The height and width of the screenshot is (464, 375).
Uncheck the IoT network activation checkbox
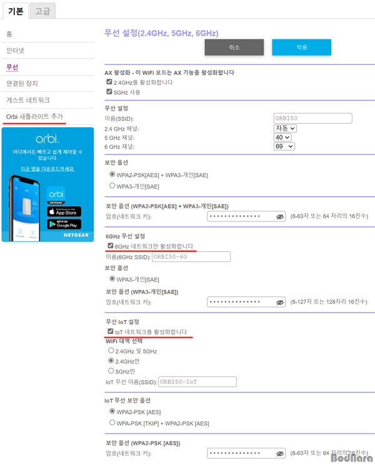[110, 331]
